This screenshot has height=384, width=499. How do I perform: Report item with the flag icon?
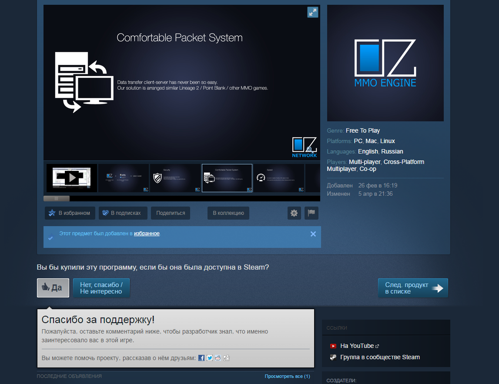(x=311, y=213)
